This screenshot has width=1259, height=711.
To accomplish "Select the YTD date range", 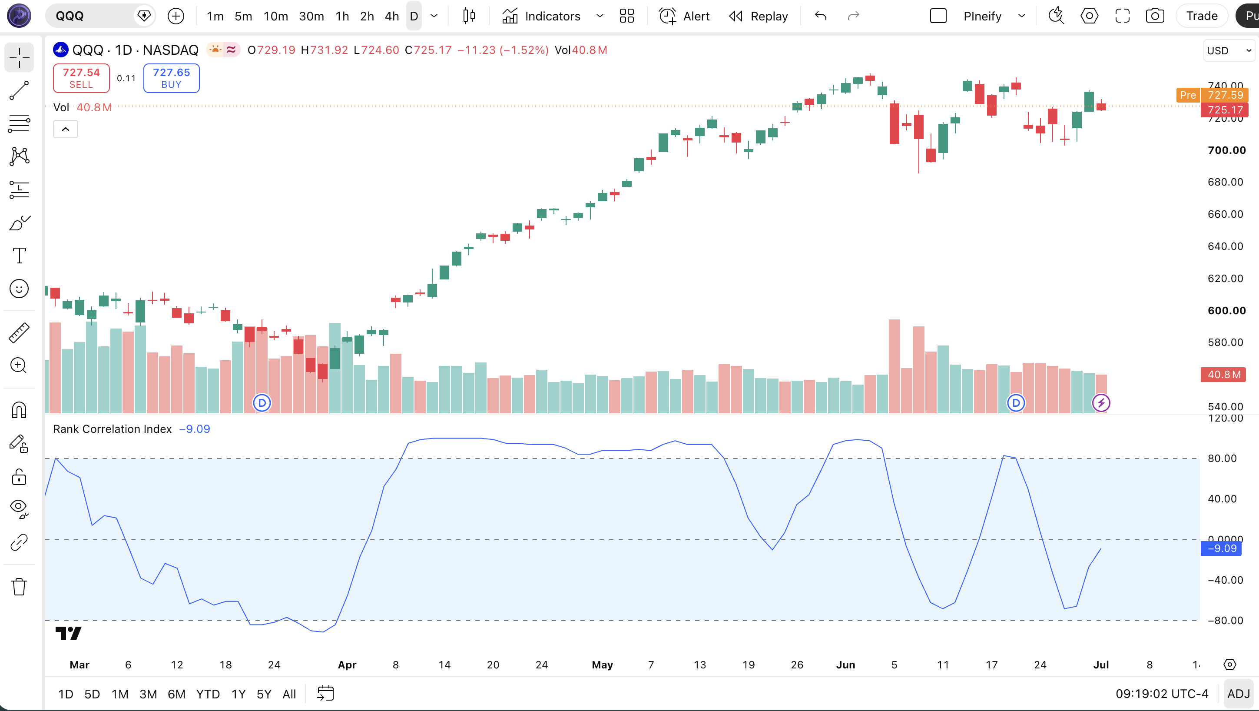I will coord(208,694).
